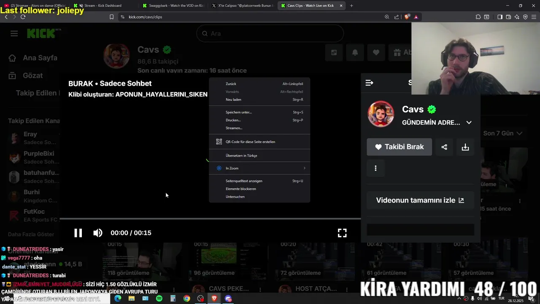540x304 pixels.
Task: Open Discord from the taskbar
Action: click(228, 299)
